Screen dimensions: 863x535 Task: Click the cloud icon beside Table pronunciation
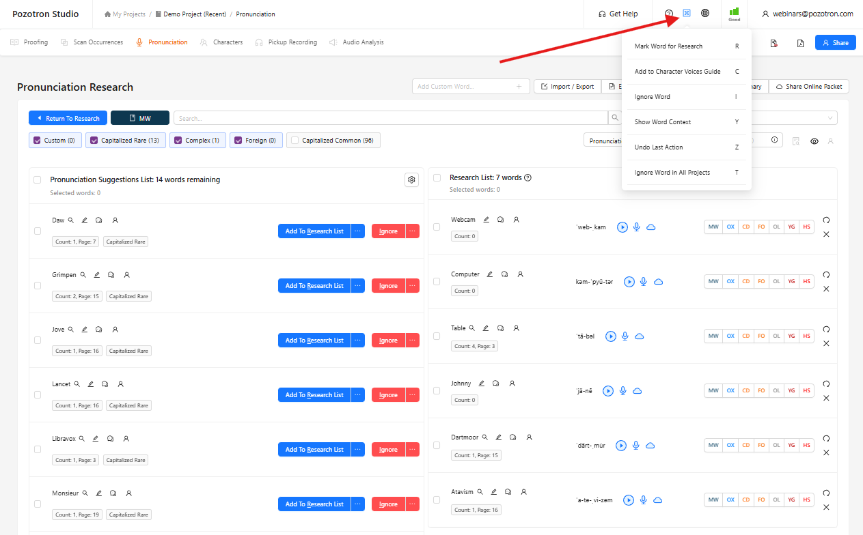click(x=639, y=336)
